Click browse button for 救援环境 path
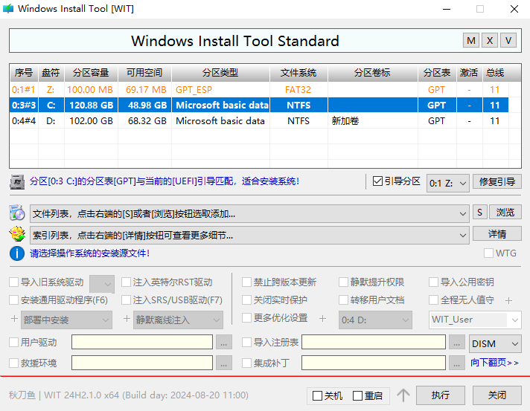The image size is (530, 411). 223,363
